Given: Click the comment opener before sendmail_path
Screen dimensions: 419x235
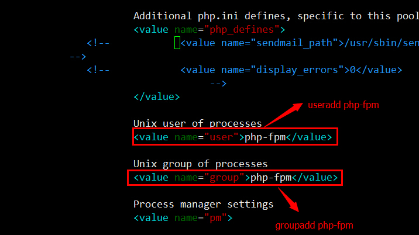Looking at the screenshot, I should point(98,43).
